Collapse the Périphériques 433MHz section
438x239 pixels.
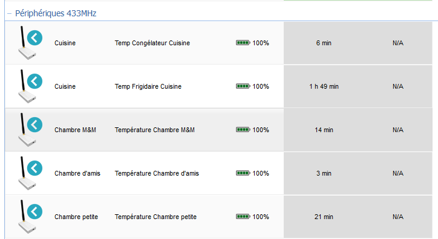pos(9,13)
